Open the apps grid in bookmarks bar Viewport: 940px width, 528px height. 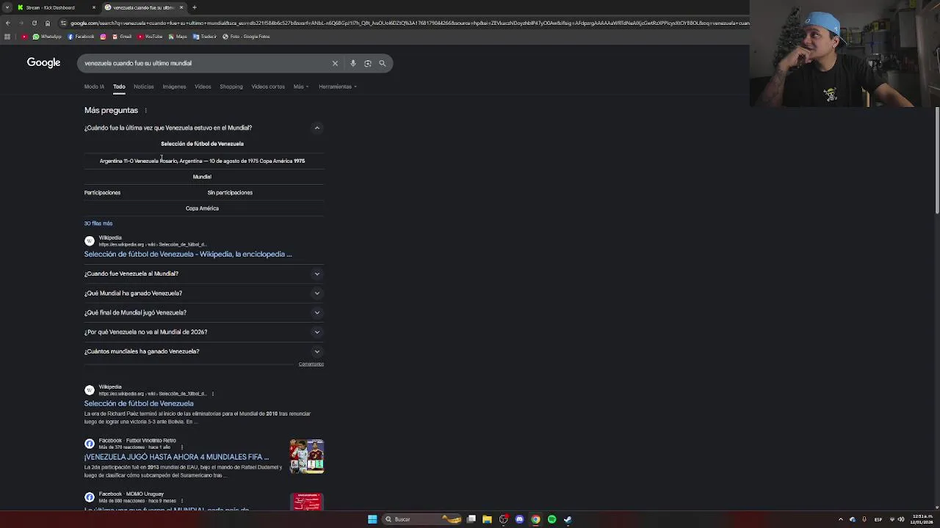(7, 37)
